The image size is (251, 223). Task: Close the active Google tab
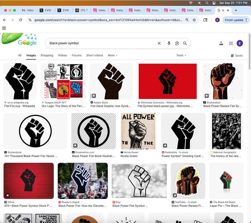[228, 10]
